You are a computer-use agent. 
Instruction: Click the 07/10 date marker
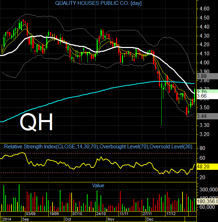point(77,214)
